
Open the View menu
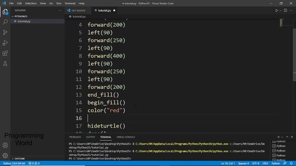pyautogui.click(x=43, y=3)
